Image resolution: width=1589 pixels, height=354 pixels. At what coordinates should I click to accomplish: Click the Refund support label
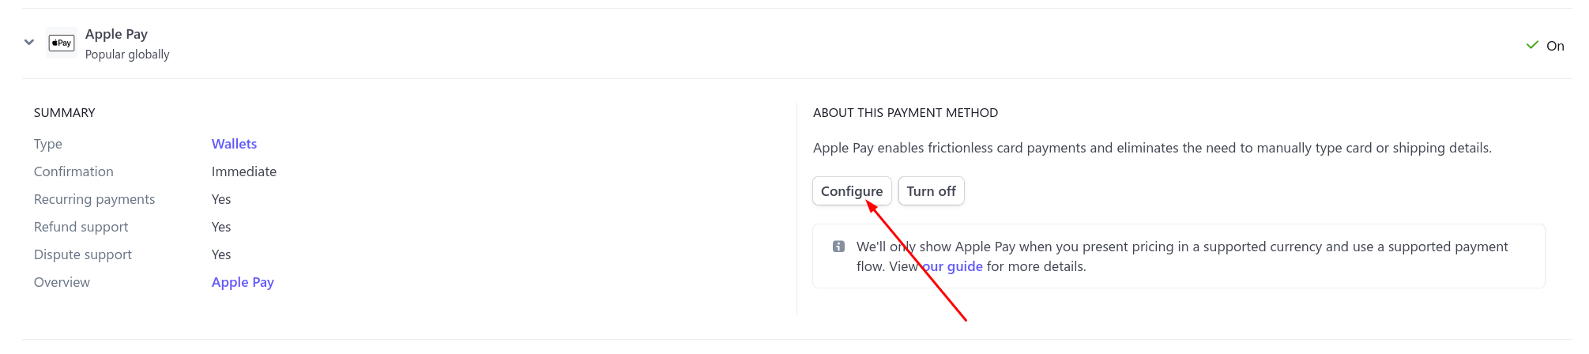coord(81,227)
